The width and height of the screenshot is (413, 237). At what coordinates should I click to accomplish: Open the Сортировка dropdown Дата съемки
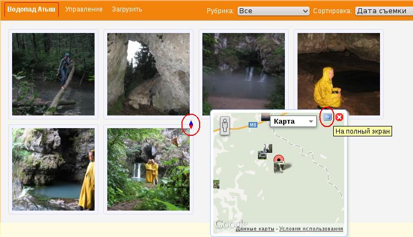point(383,10)
